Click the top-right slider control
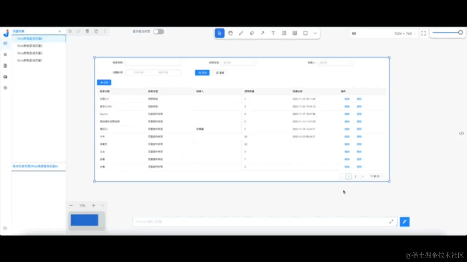 447,33
